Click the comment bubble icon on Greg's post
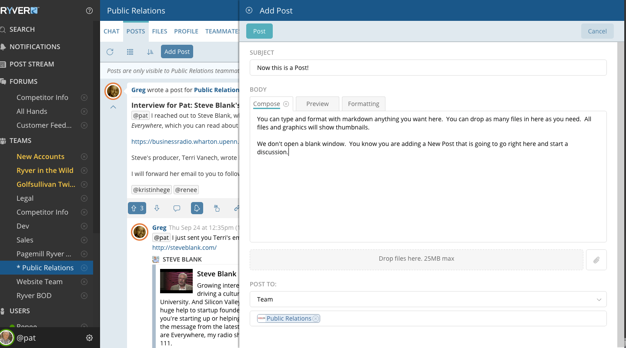Image resolution: width=626 pixels, height=348 pixels. (x=177, y=208)
